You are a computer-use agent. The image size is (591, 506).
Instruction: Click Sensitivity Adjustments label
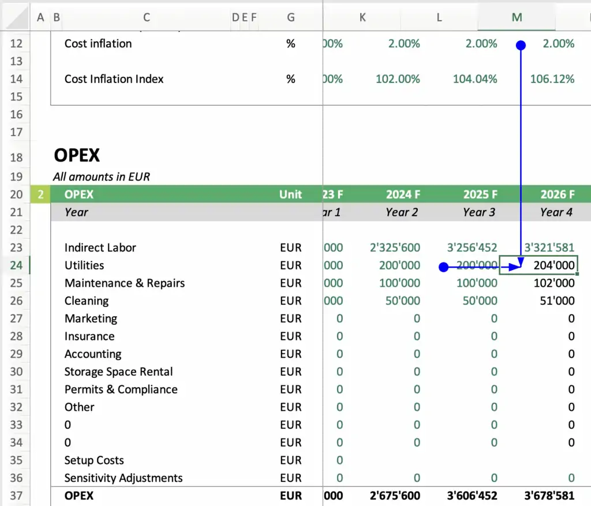(124, 478)
